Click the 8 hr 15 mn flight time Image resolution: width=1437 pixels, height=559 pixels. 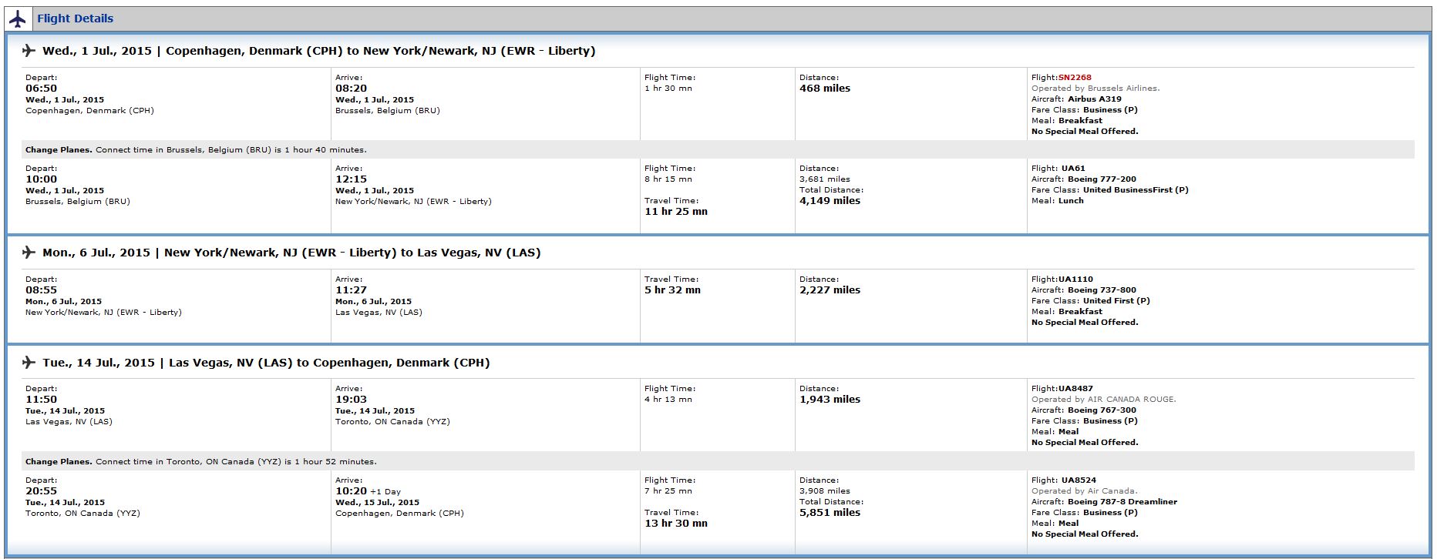[668, 179]
